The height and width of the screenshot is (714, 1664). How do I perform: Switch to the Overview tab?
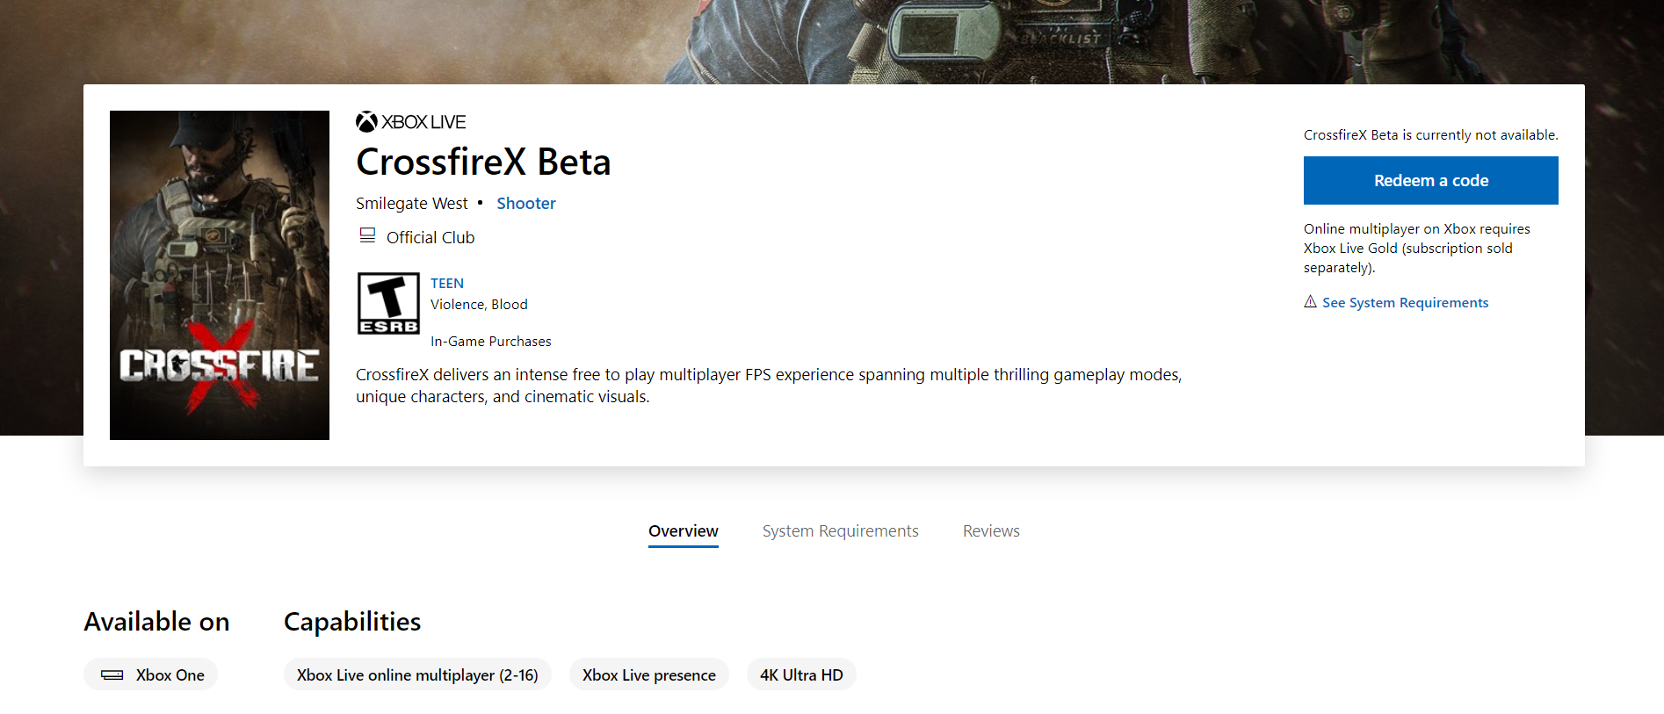tap(683, 530)
